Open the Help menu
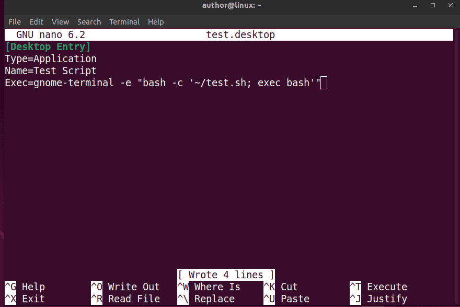 tap(155, 22)
